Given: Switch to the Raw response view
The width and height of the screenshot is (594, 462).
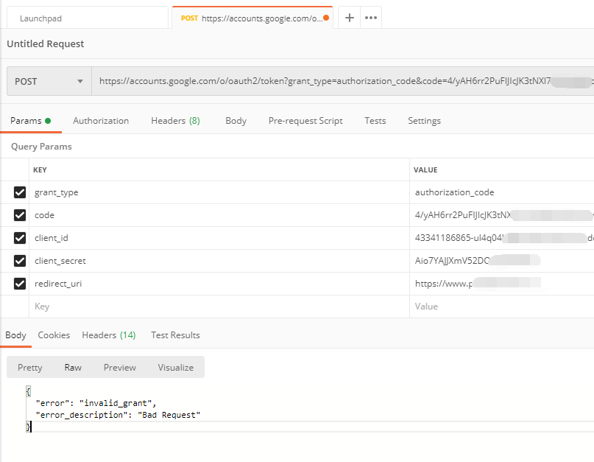Looking at the screenshot, I should 72,366.
